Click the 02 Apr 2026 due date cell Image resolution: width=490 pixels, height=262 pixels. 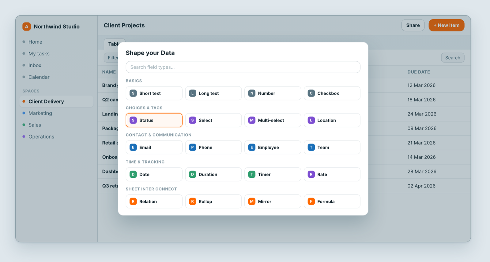[x=421, y=186]
